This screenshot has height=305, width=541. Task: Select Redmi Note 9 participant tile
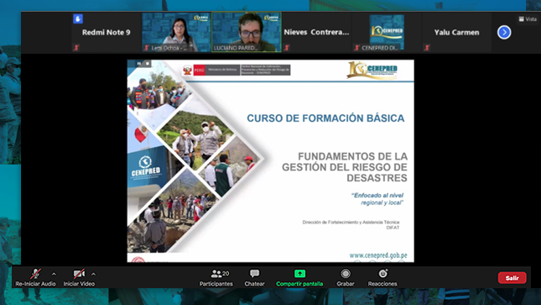tap(107, 32)
